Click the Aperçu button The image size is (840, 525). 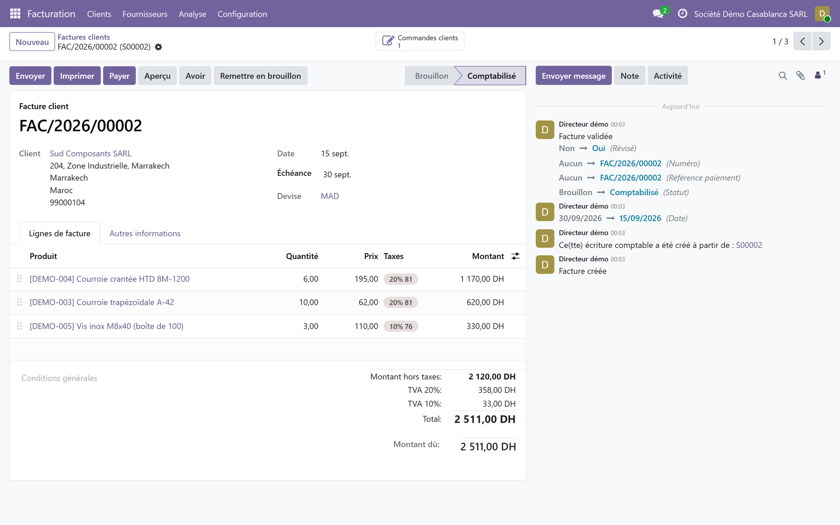coord(157,76)
